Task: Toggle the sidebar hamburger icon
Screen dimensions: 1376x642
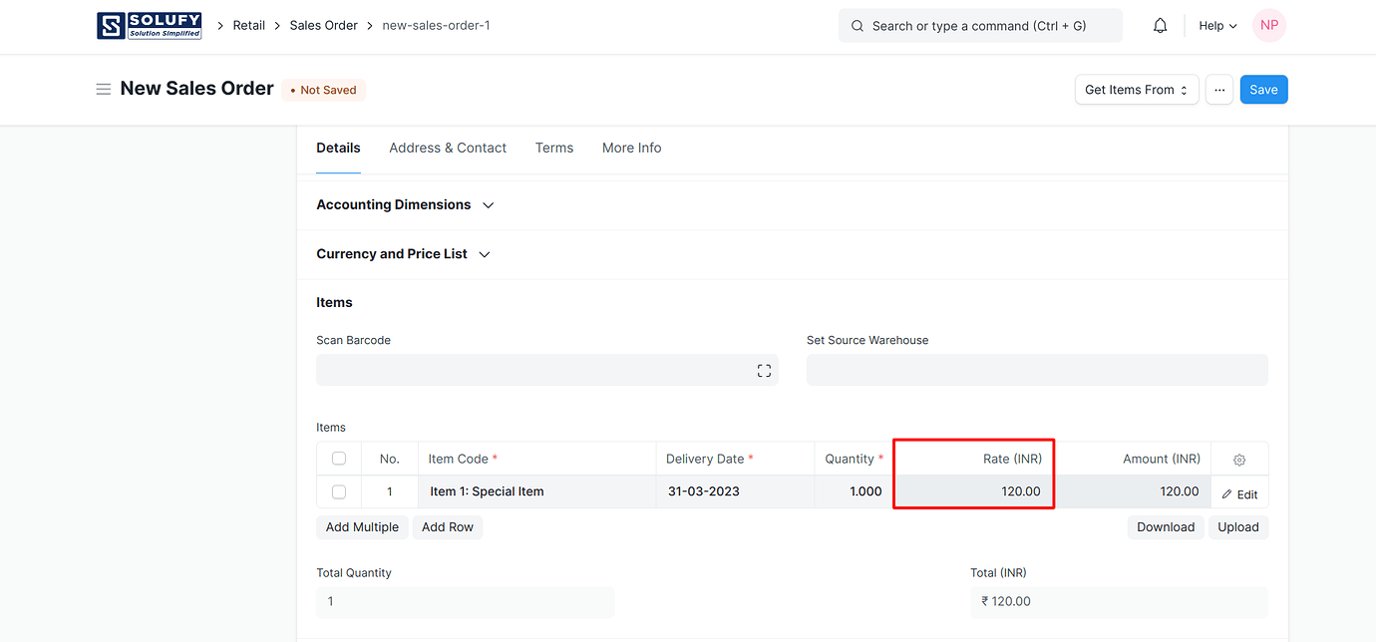Action: tap(103, 90)
